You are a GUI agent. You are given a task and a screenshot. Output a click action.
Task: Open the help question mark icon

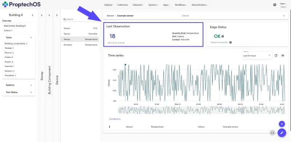click(x=275, y=5)
